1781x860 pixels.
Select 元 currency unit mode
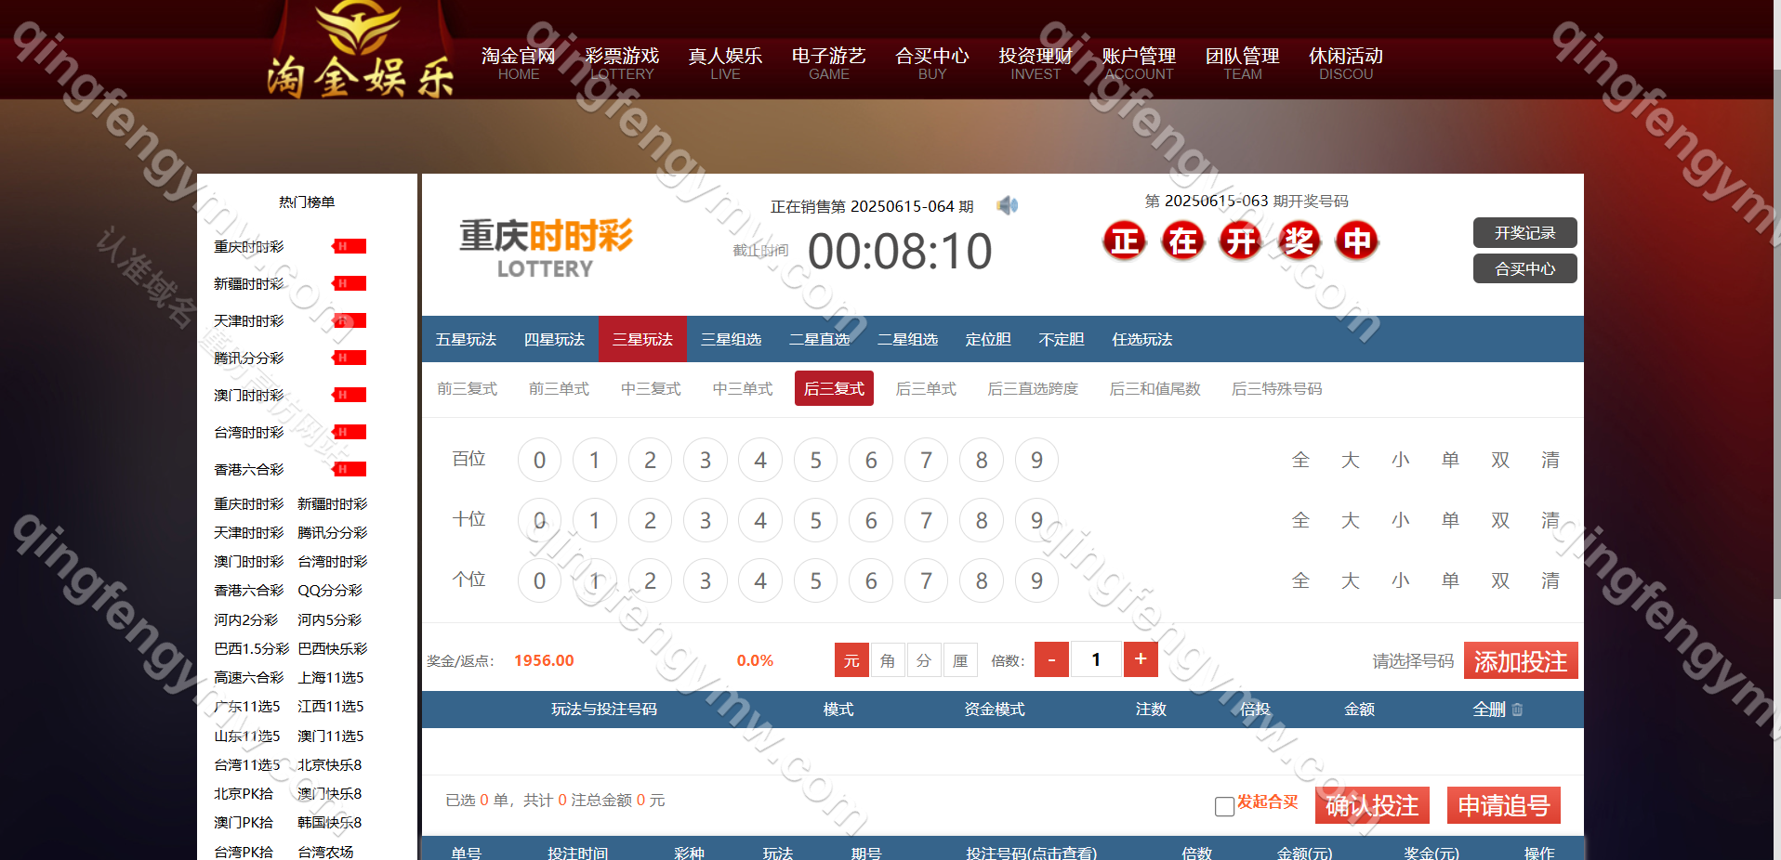[x=851, y=660]
